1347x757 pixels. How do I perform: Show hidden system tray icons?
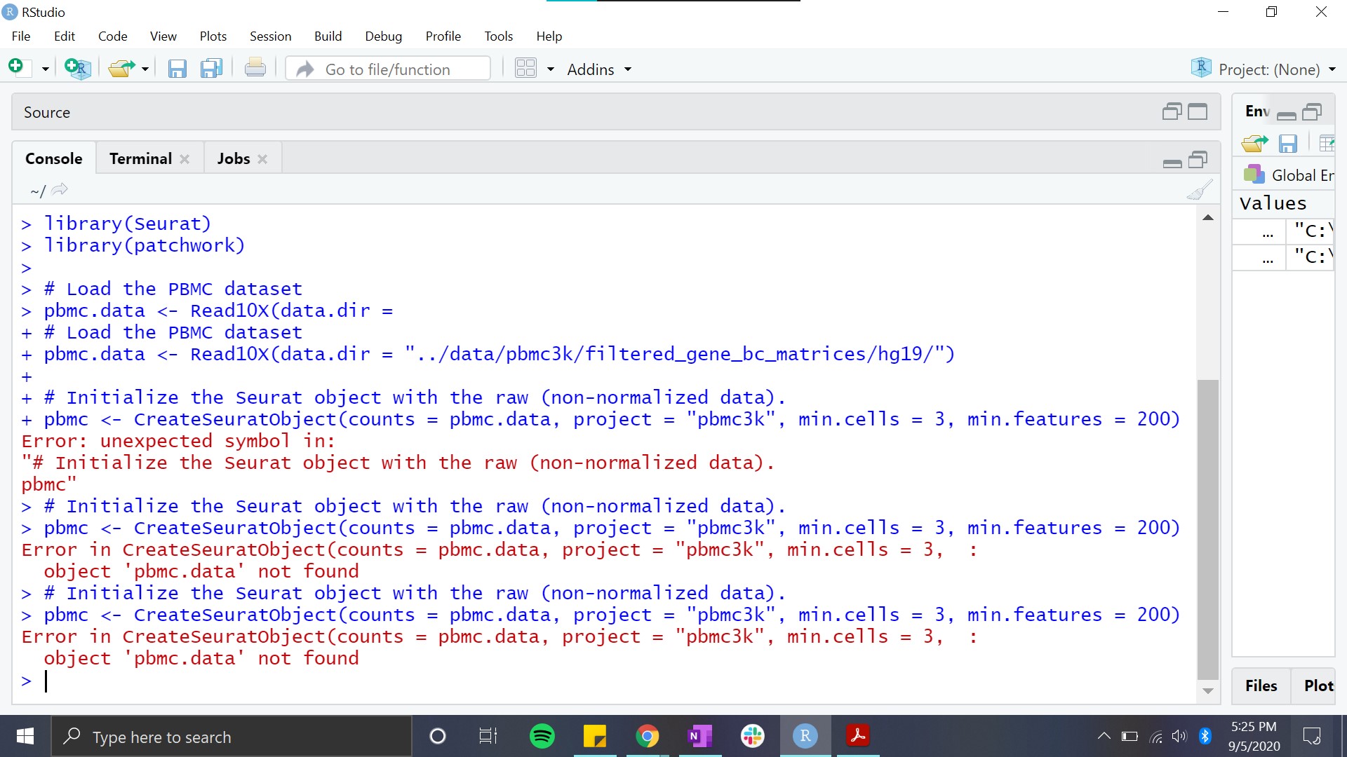click(x=1104, y=736)
